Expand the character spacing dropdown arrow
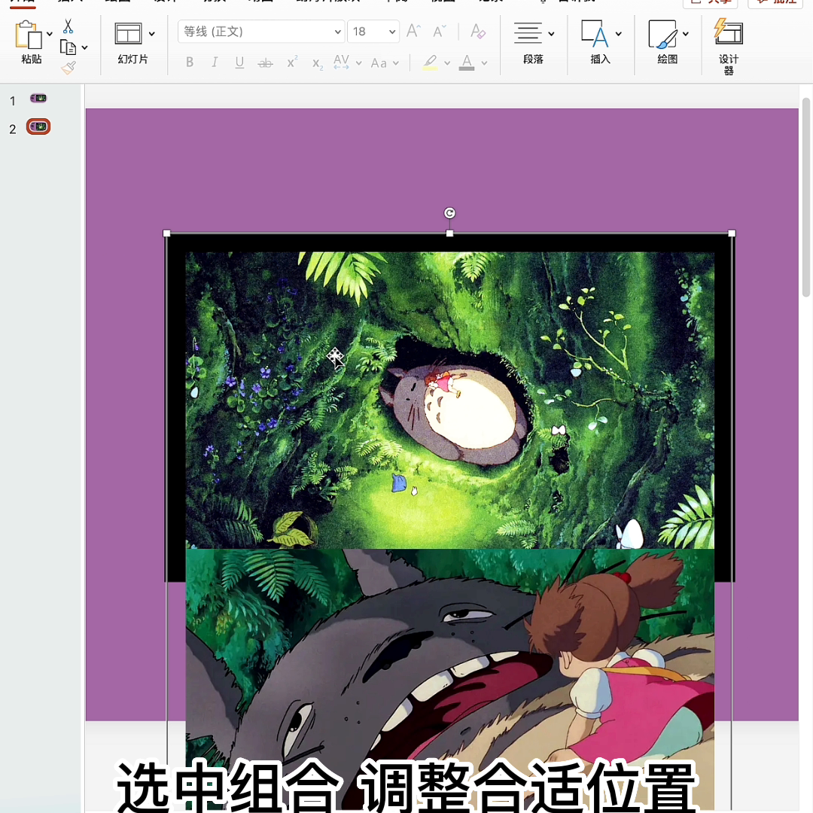The image size is (813, 813). click(x=358, y=63)
